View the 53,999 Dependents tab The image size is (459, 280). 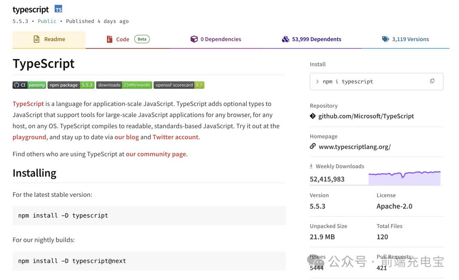(312, 39)
